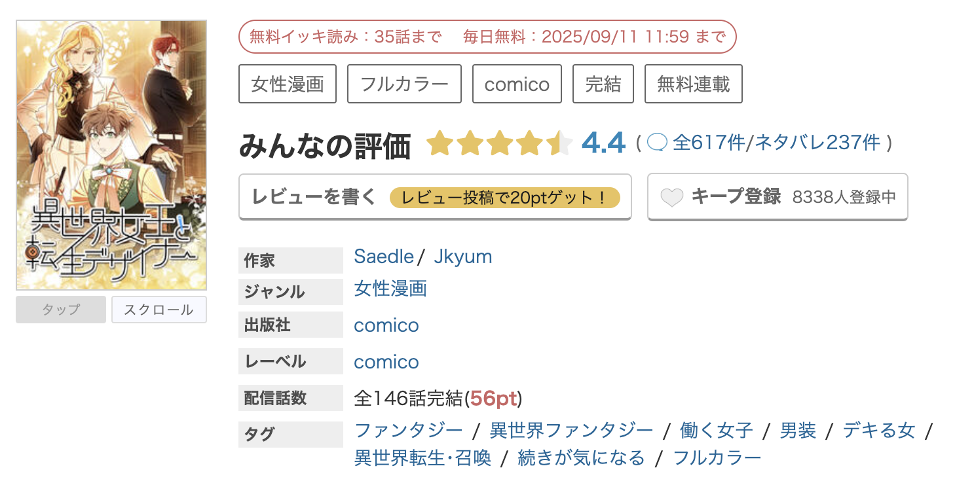Screen dimensions: 955x483
Task: Open author Saedle's page
Action: 384,257
